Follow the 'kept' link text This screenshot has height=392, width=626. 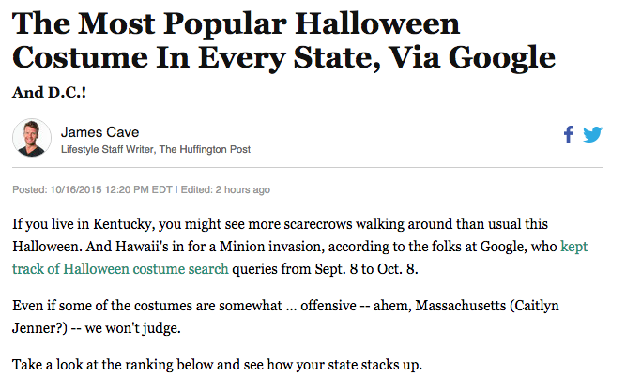573,247
